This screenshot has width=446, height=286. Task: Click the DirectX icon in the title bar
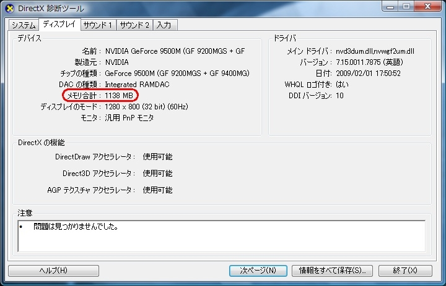(10, 8)
